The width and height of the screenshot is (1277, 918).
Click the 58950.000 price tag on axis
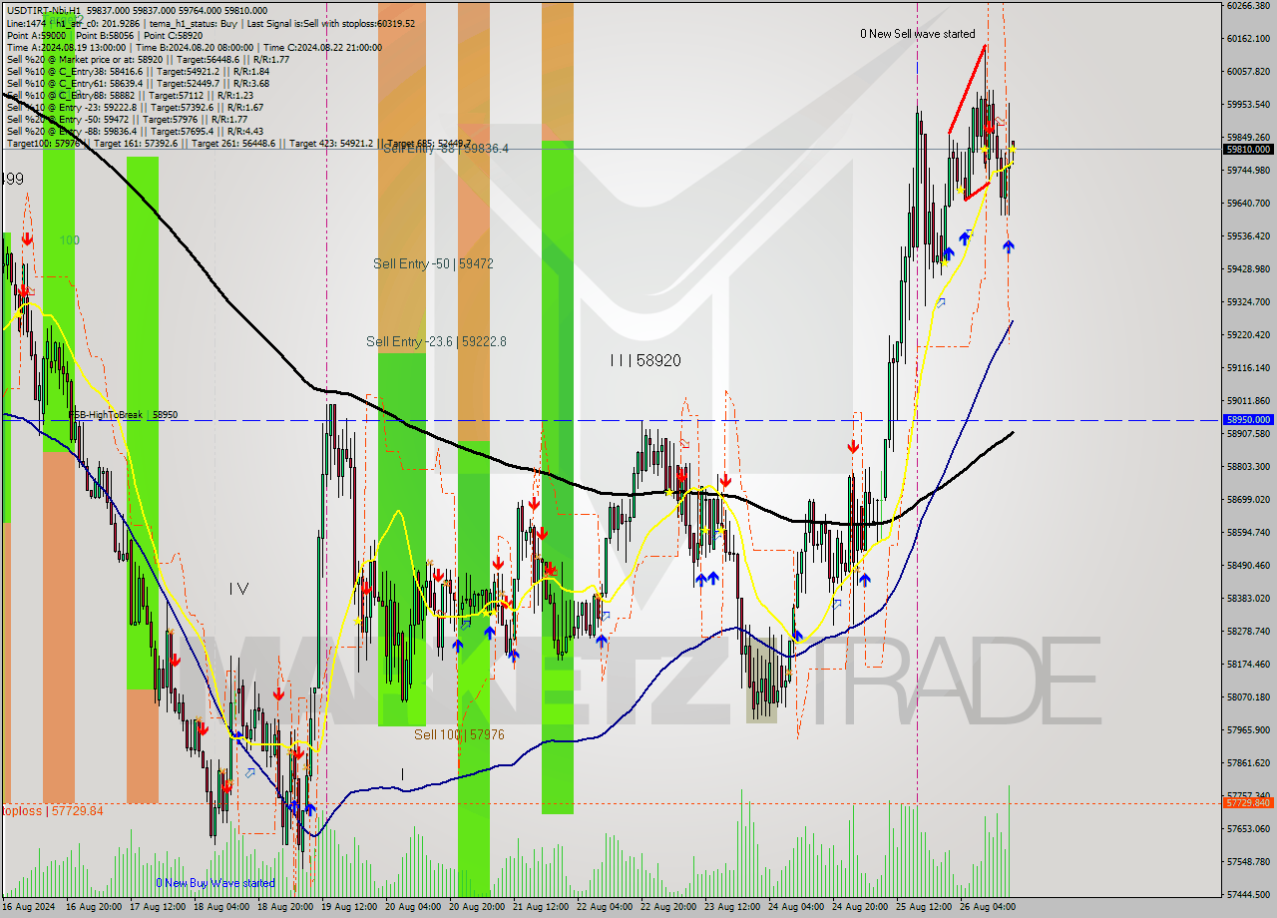(x=1248, y=420)
